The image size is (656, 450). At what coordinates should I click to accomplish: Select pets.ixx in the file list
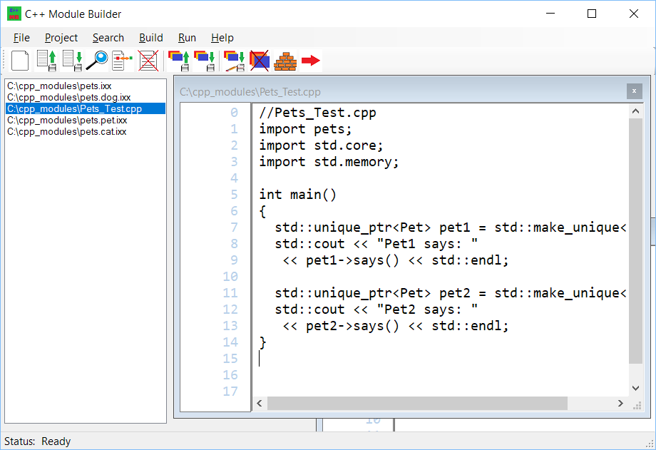[x=86, y=86]
